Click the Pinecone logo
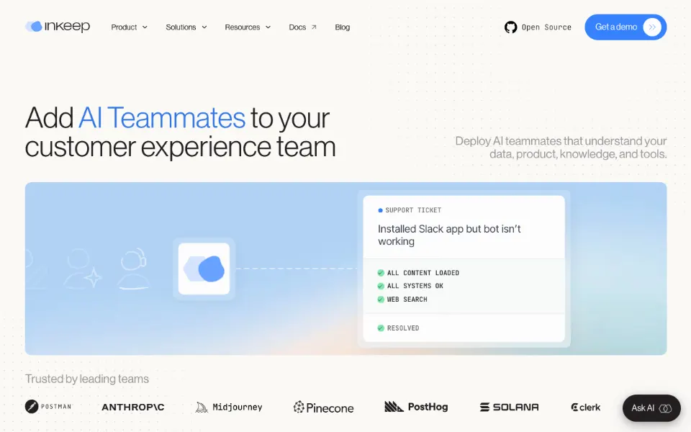The width and height of the screenshot is (691, 432). pyautogui.click(x=323, y=408)
